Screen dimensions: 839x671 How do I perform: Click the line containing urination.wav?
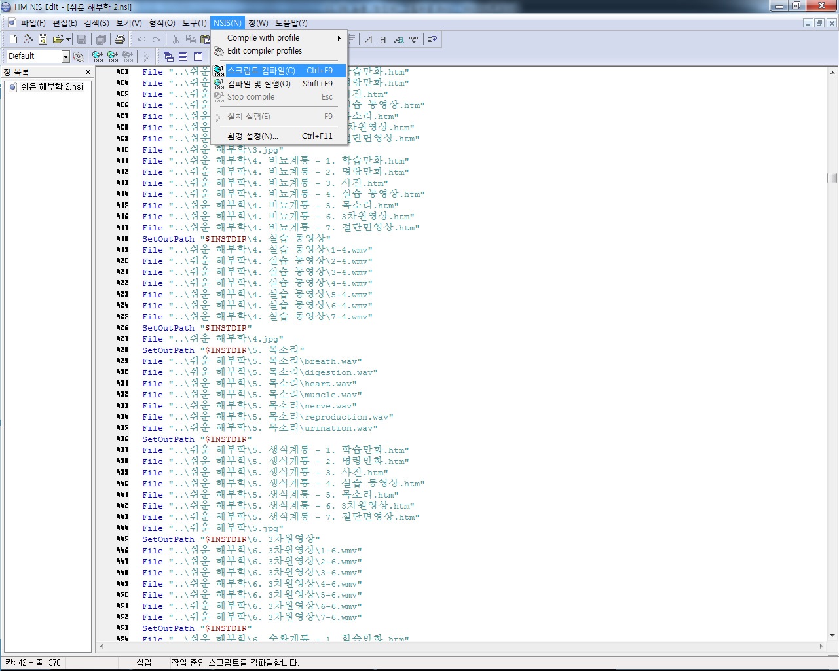[x=259, y=428]
